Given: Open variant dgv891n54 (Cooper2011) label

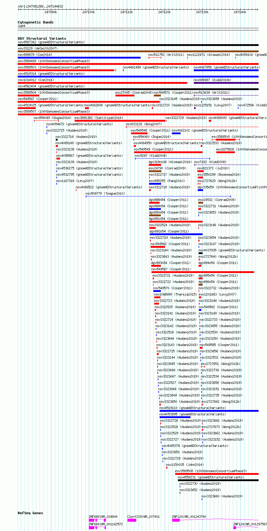Looking at the screenshot, I should (x=169, y=219).
